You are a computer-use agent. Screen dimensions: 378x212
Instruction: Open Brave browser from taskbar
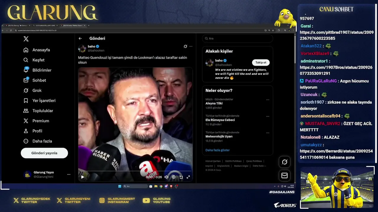pos(171,186)
